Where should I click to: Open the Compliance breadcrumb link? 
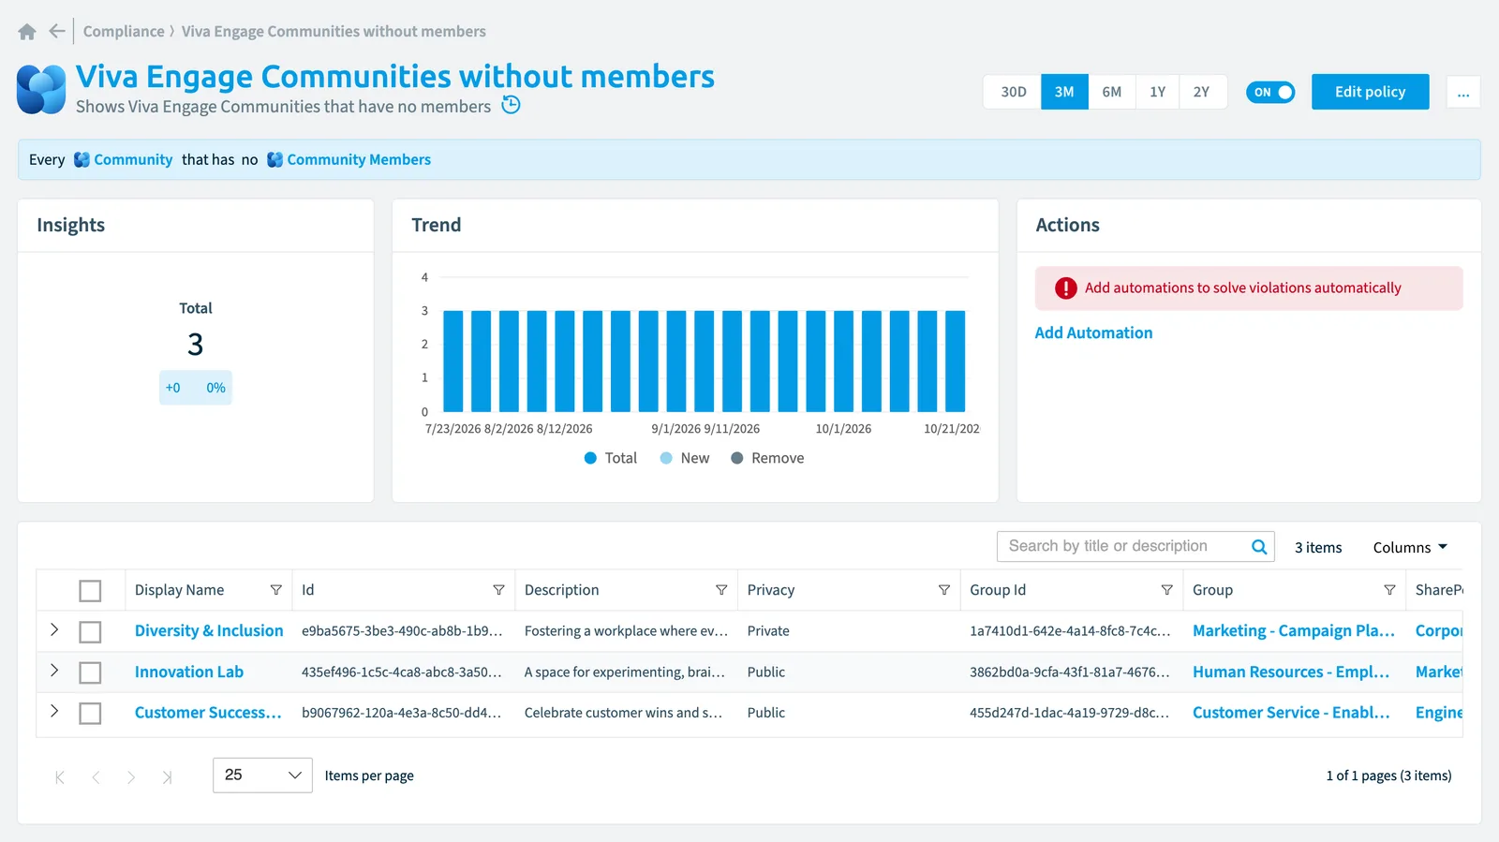click(x=124, y=32)
